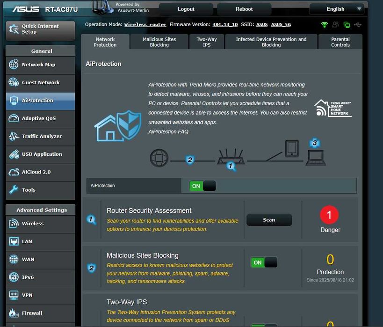Click the house and shield AiProtection graphic
Screen dimensions: 383x327
[x=118, y=126]
